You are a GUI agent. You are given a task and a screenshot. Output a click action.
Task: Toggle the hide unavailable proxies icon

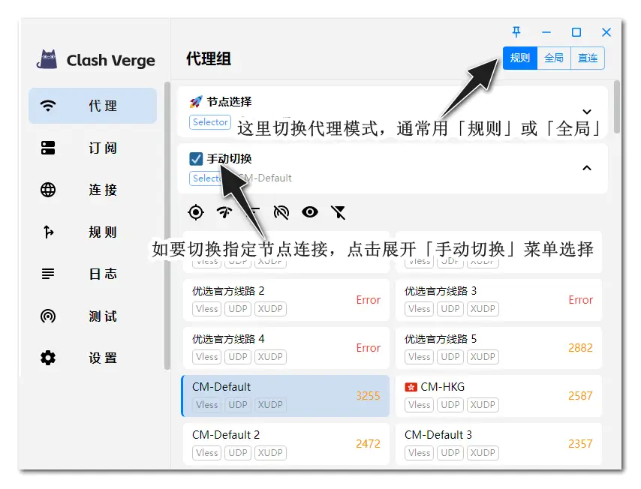pos(281,212)
